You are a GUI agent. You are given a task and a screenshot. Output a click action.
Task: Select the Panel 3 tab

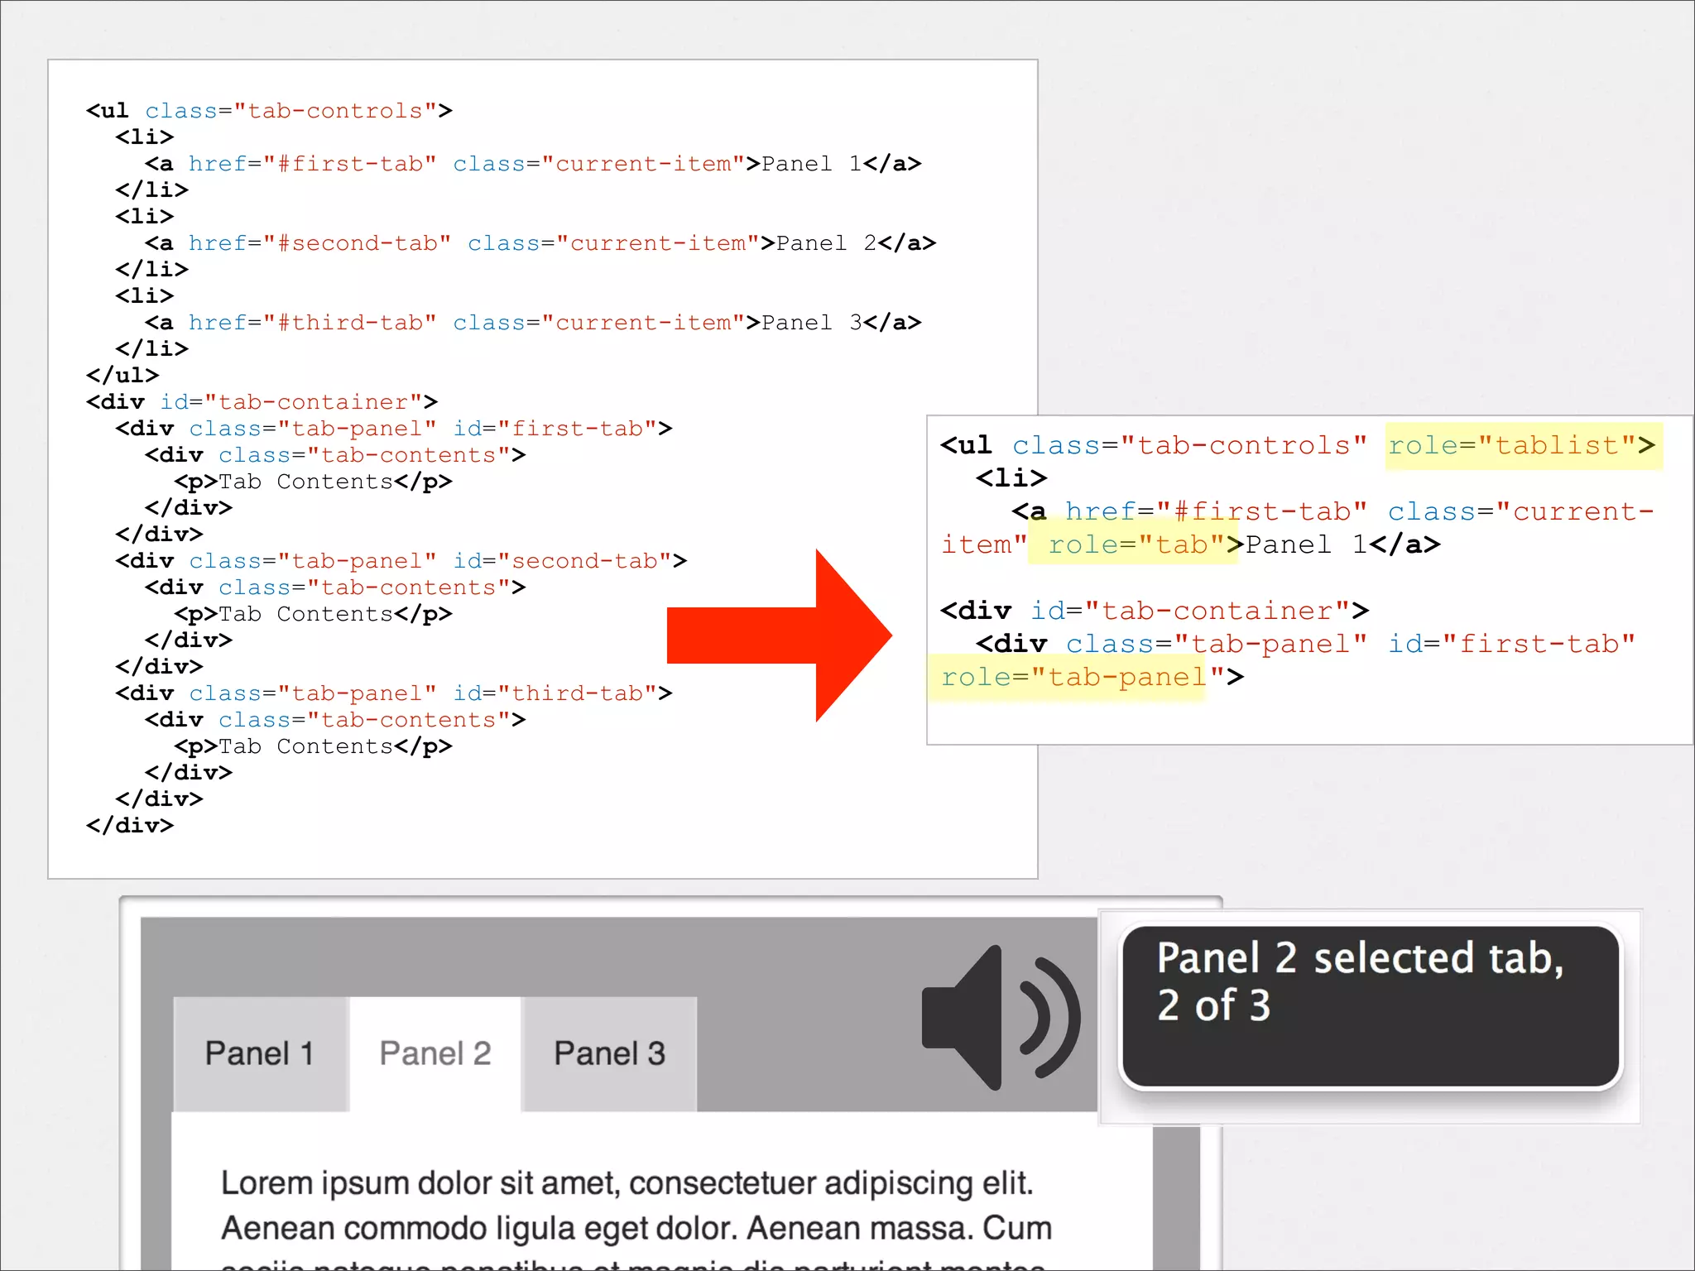(610, 1053)
